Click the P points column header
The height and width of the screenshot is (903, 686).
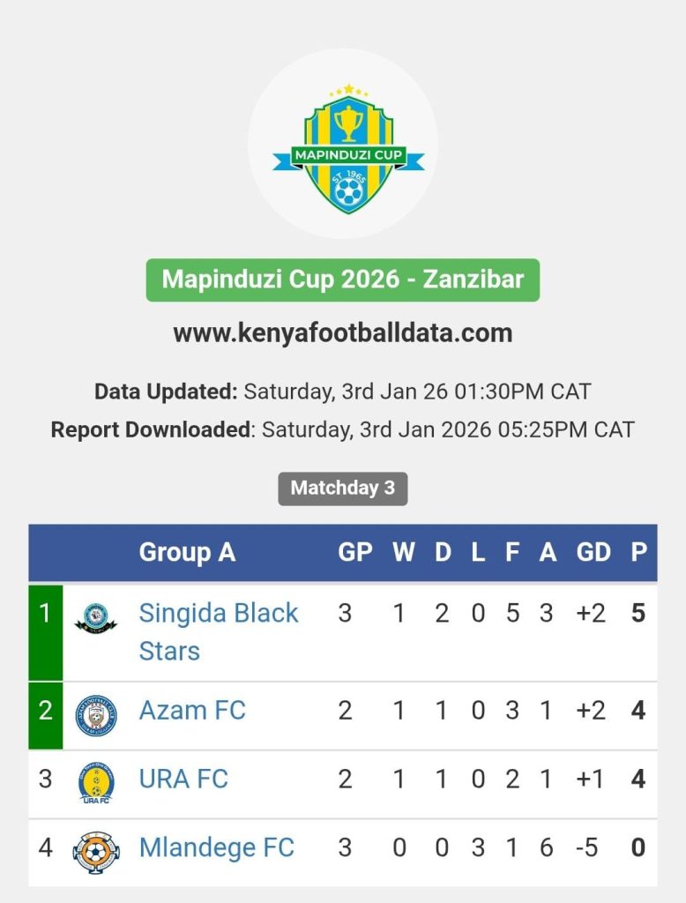(638, 553)
